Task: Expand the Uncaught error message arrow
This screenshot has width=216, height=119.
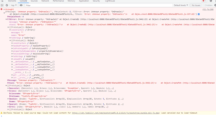Action: click(x=4, y=9)
